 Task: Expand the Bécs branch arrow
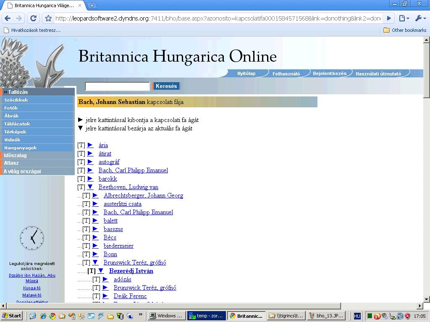click(95, 237)
